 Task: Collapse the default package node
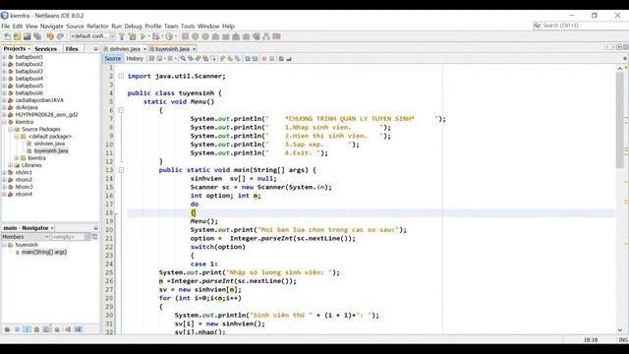pos(17,137)
